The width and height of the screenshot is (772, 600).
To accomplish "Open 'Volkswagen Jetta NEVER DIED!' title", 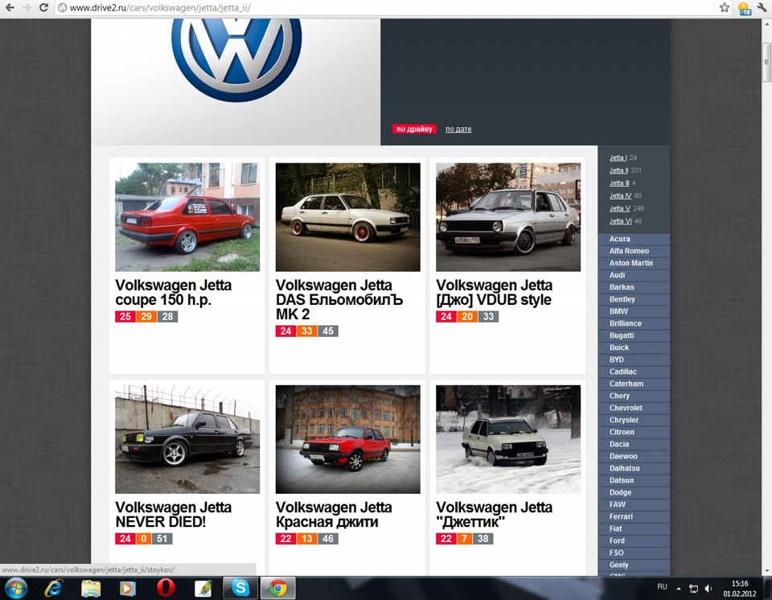I will 174,515.
